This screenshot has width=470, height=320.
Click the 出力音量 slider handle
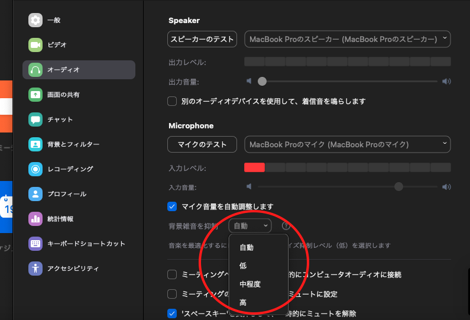(262, 82)
